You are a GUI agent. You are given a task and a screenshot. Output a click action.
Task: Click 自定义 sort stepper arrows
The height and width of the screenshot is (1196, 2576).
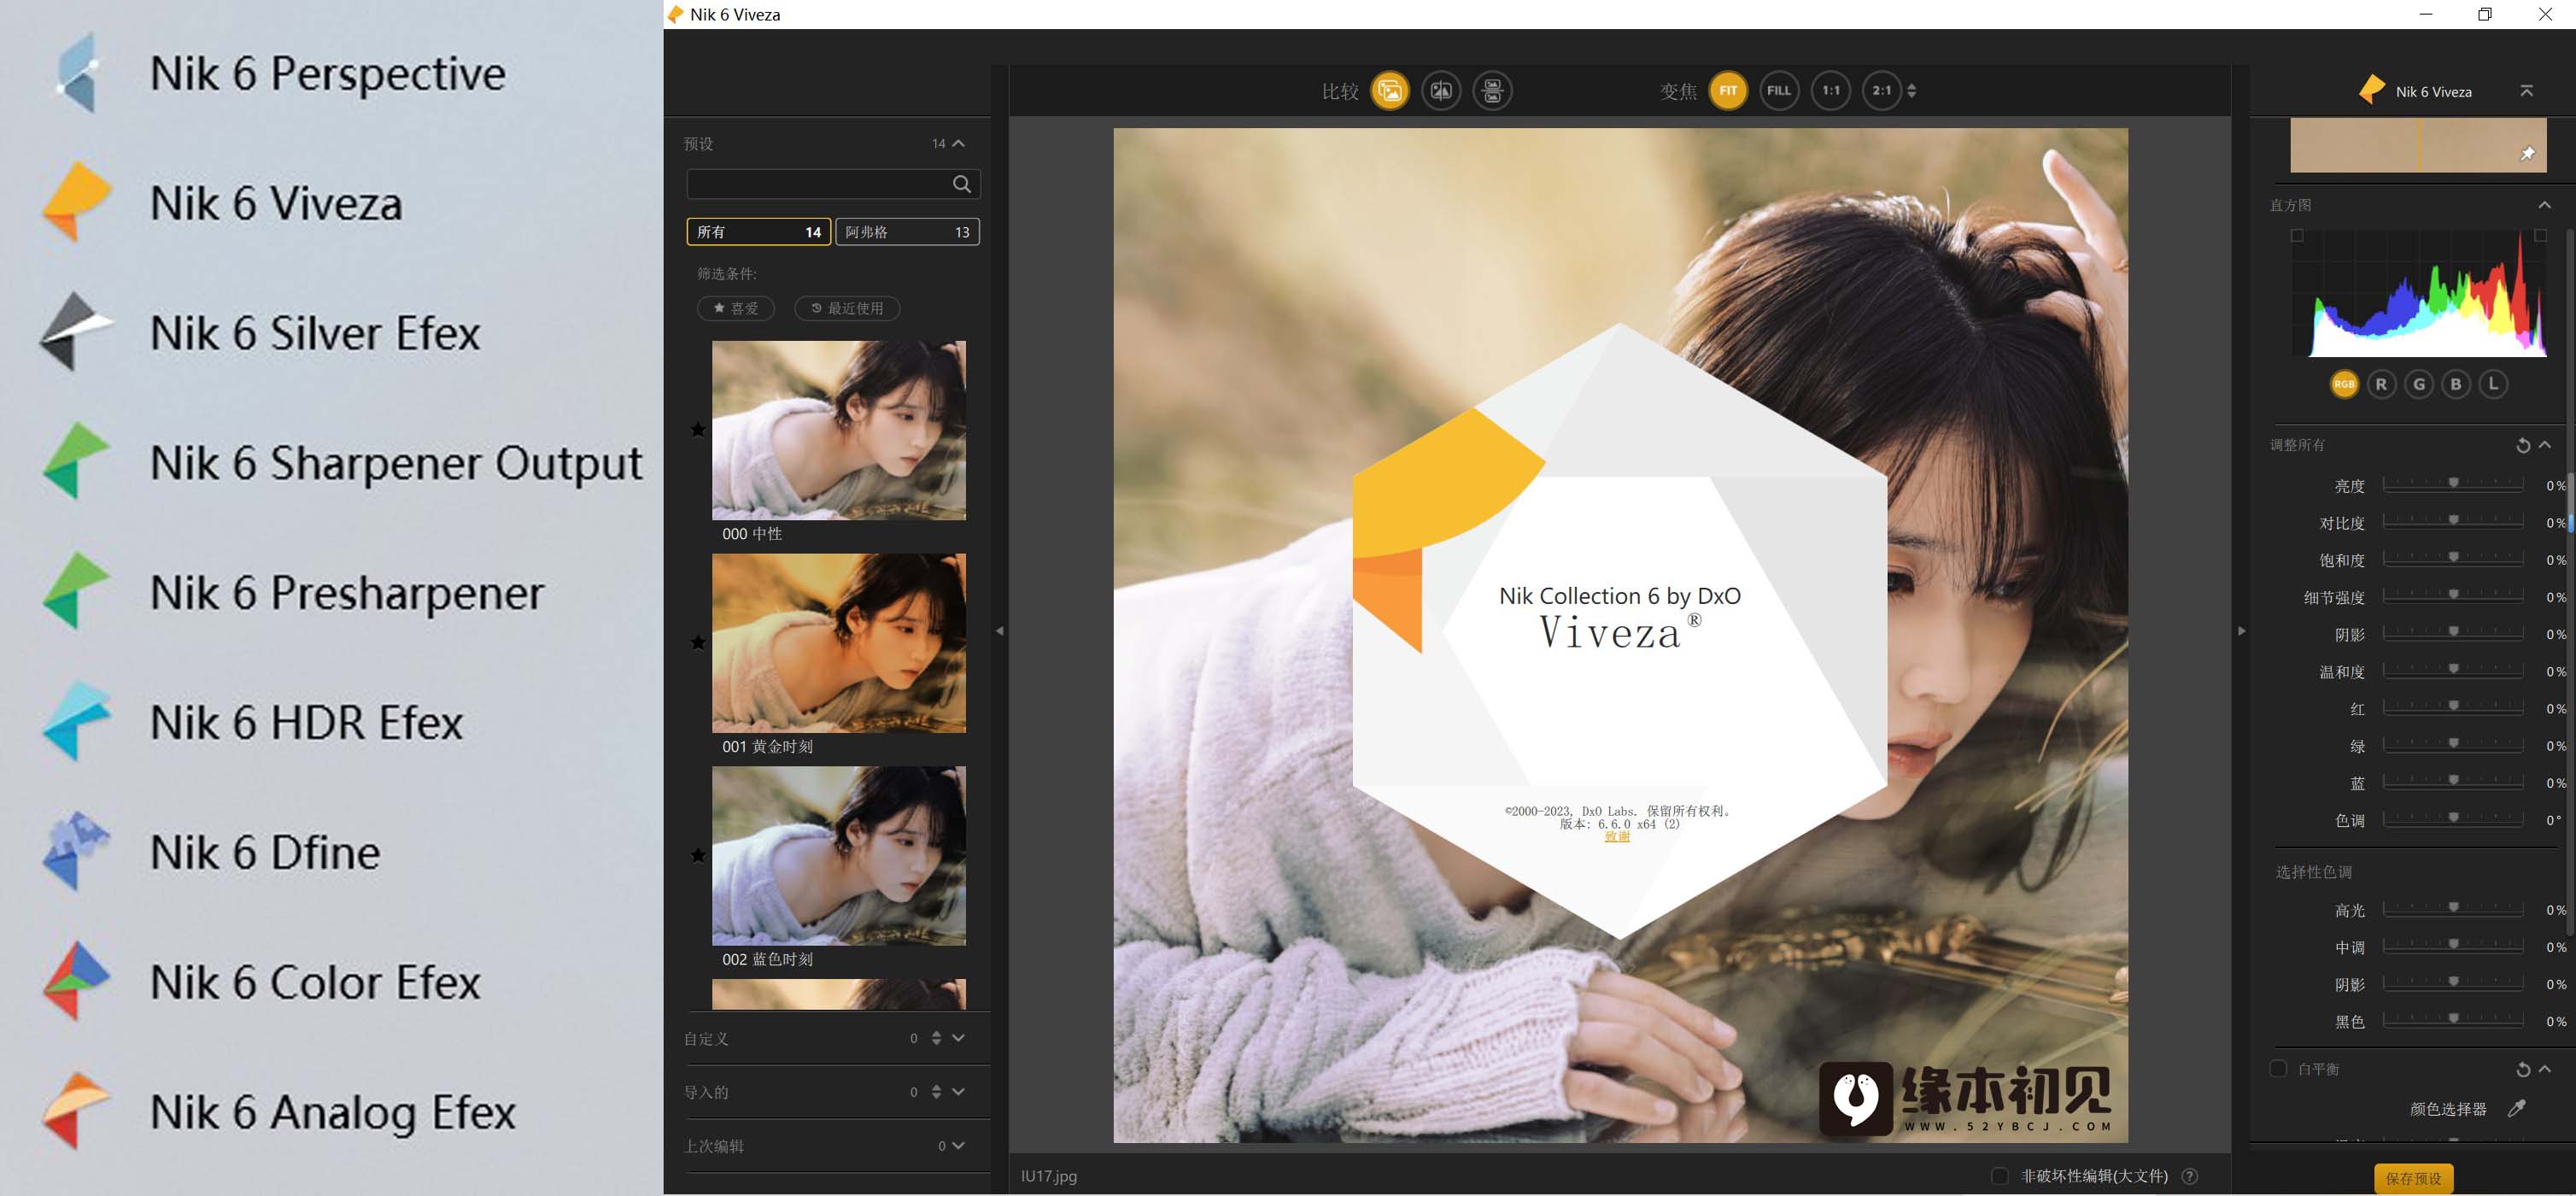pyautogui.click(x=936, y=1038)
